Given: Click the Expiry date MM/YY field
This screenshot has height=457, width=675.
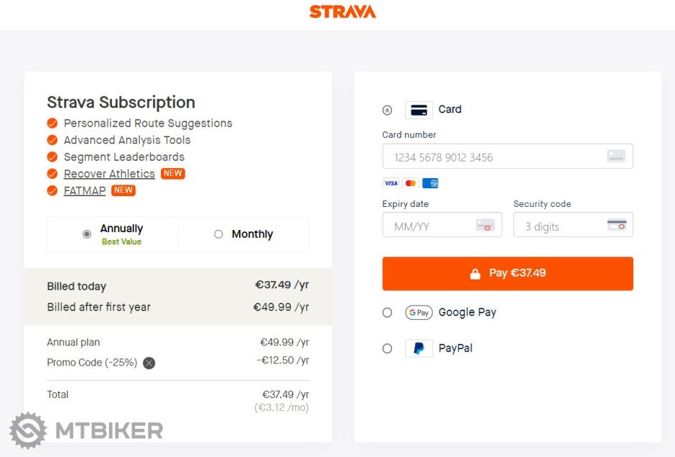Looking at the screenshot, I should coord(442,225).
